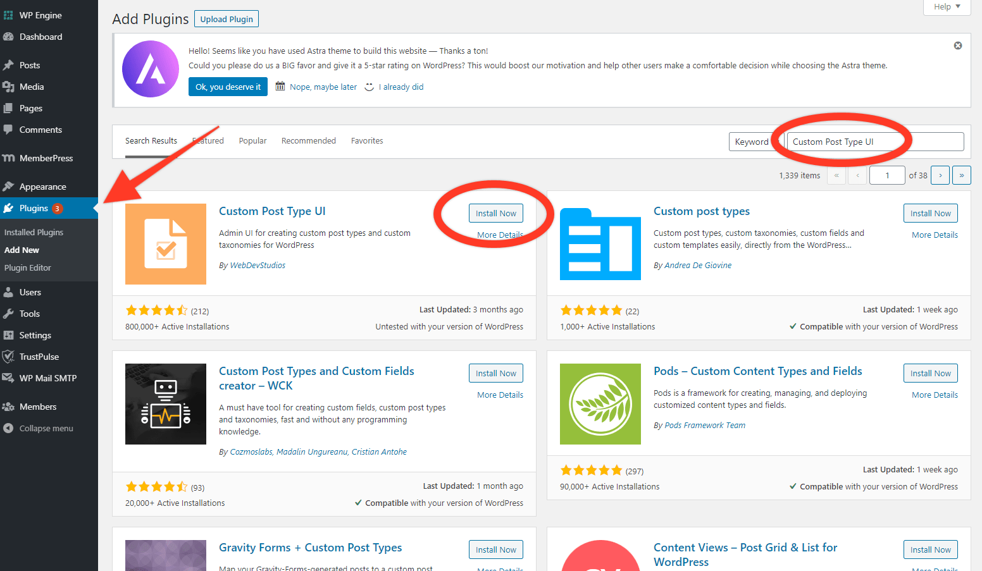The image size is (982, 571).
Task: Open Pods Framework Team author link
Action: coord(705,425)
